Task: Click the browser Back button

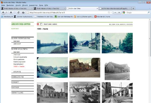Action: pyautogui.click(x=3, y=12)
